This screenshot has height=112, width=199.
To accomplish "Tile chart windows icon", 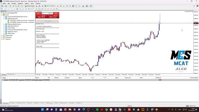I will [73, 6].
